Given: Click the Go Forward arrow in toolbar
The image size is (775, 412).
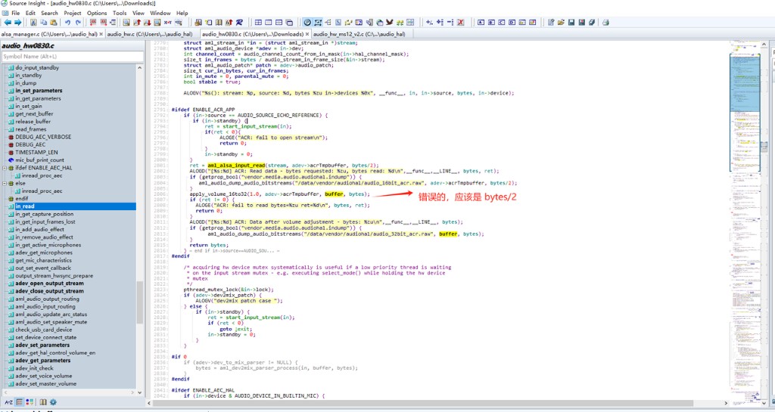Looking at the screenshot, I should (18, 22).
